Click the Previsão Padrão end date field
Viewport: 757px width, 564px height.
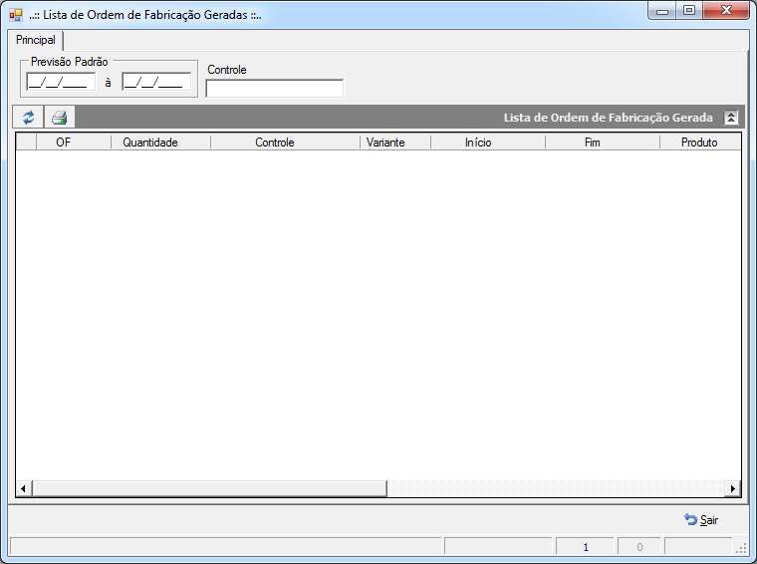click(x=156, y=82)
